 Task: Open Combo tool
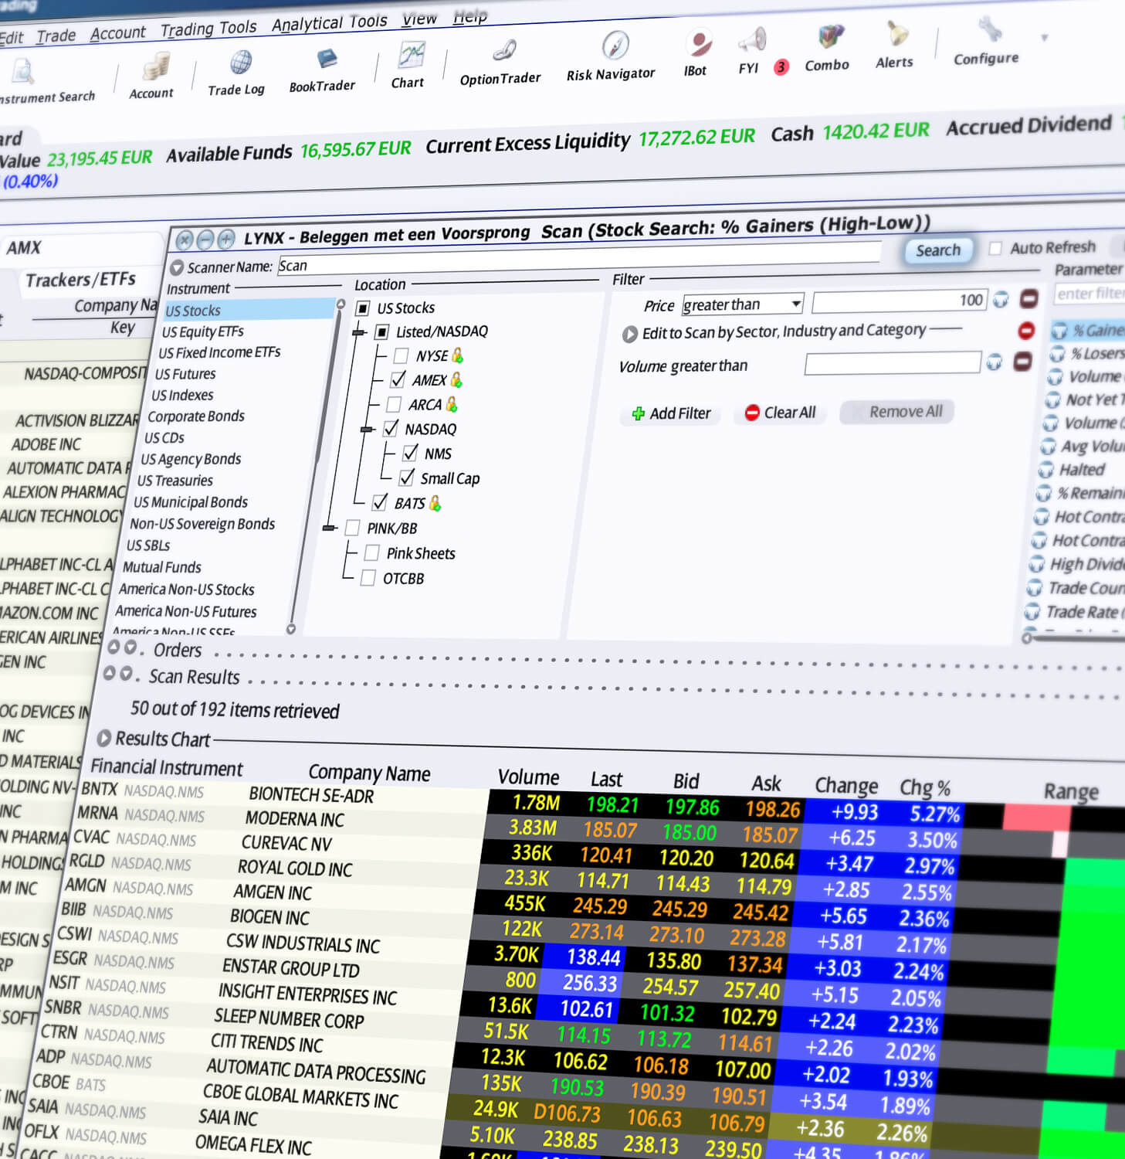pyautogui.click(x=831, y=36)
